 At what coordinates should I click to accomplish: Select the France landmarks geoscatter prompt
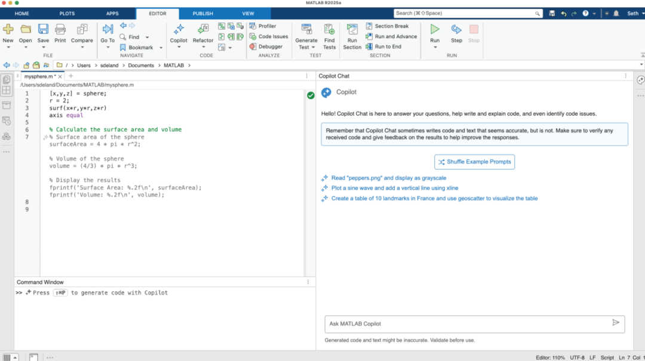pos(434,198)
